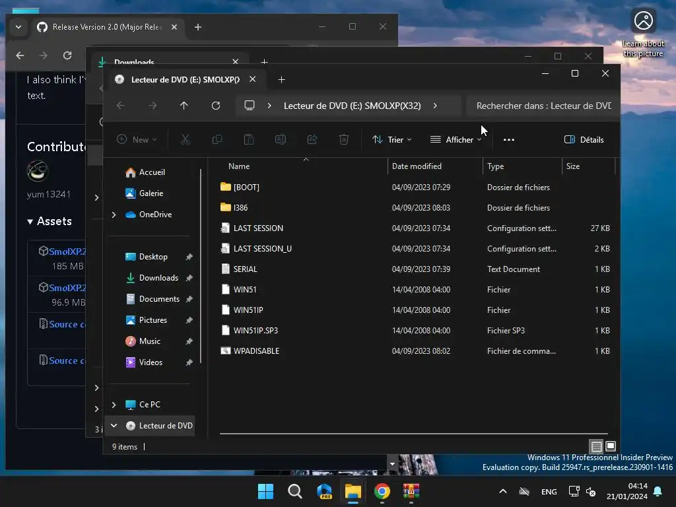
Task: Open taskbar Search
Action: pos(295,491)
